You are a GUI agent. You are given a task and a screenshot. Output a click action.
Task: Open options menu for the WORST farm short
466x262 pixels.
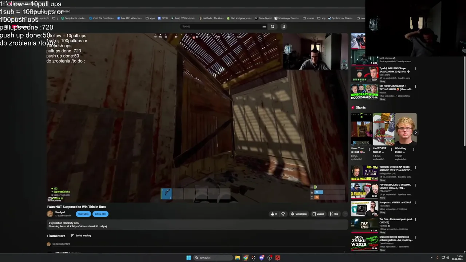[391, 149]
